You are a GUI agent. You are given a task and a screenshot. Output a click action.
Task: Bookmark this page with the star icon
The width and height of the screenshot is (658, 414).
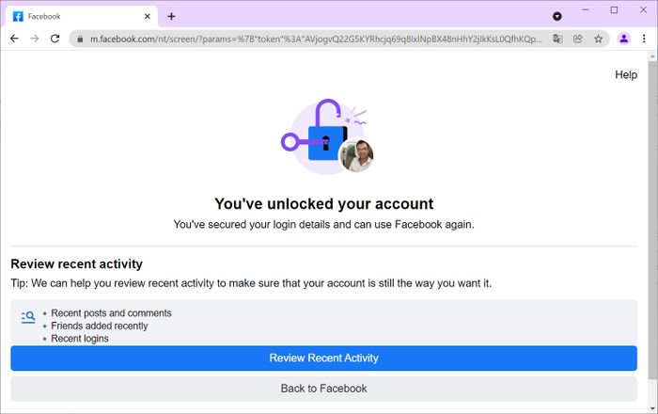click(599, 40)
